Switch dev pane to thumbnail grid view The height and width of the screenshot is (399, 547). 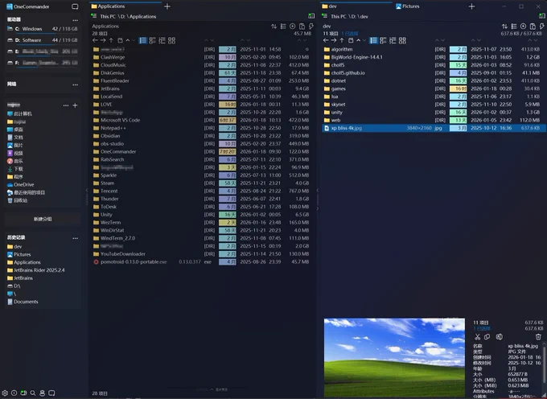click(x=402, y=40)
